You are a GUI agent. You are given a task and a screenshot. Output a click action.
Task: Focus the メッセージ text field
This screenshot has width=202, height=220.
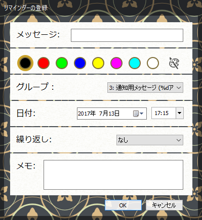pyautogui.click(x=127, y=35)
